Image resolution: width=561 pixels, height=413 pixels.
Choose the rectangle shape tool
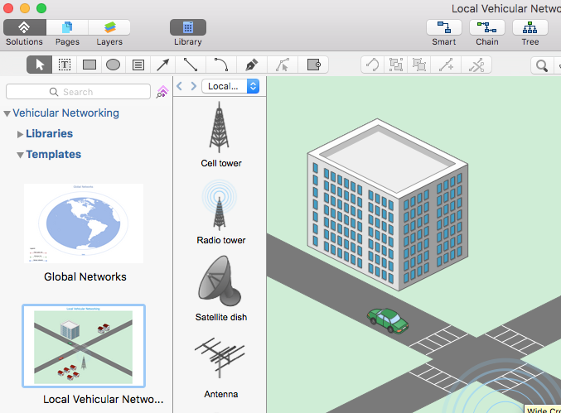point(89,65)
